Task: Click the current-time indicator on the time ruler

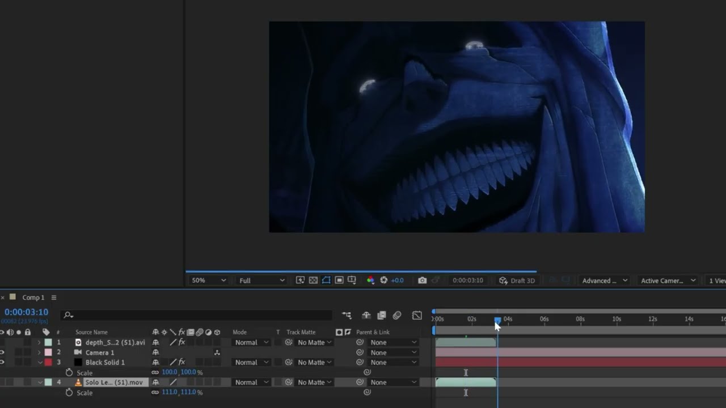Action: [x=497, y=320]
